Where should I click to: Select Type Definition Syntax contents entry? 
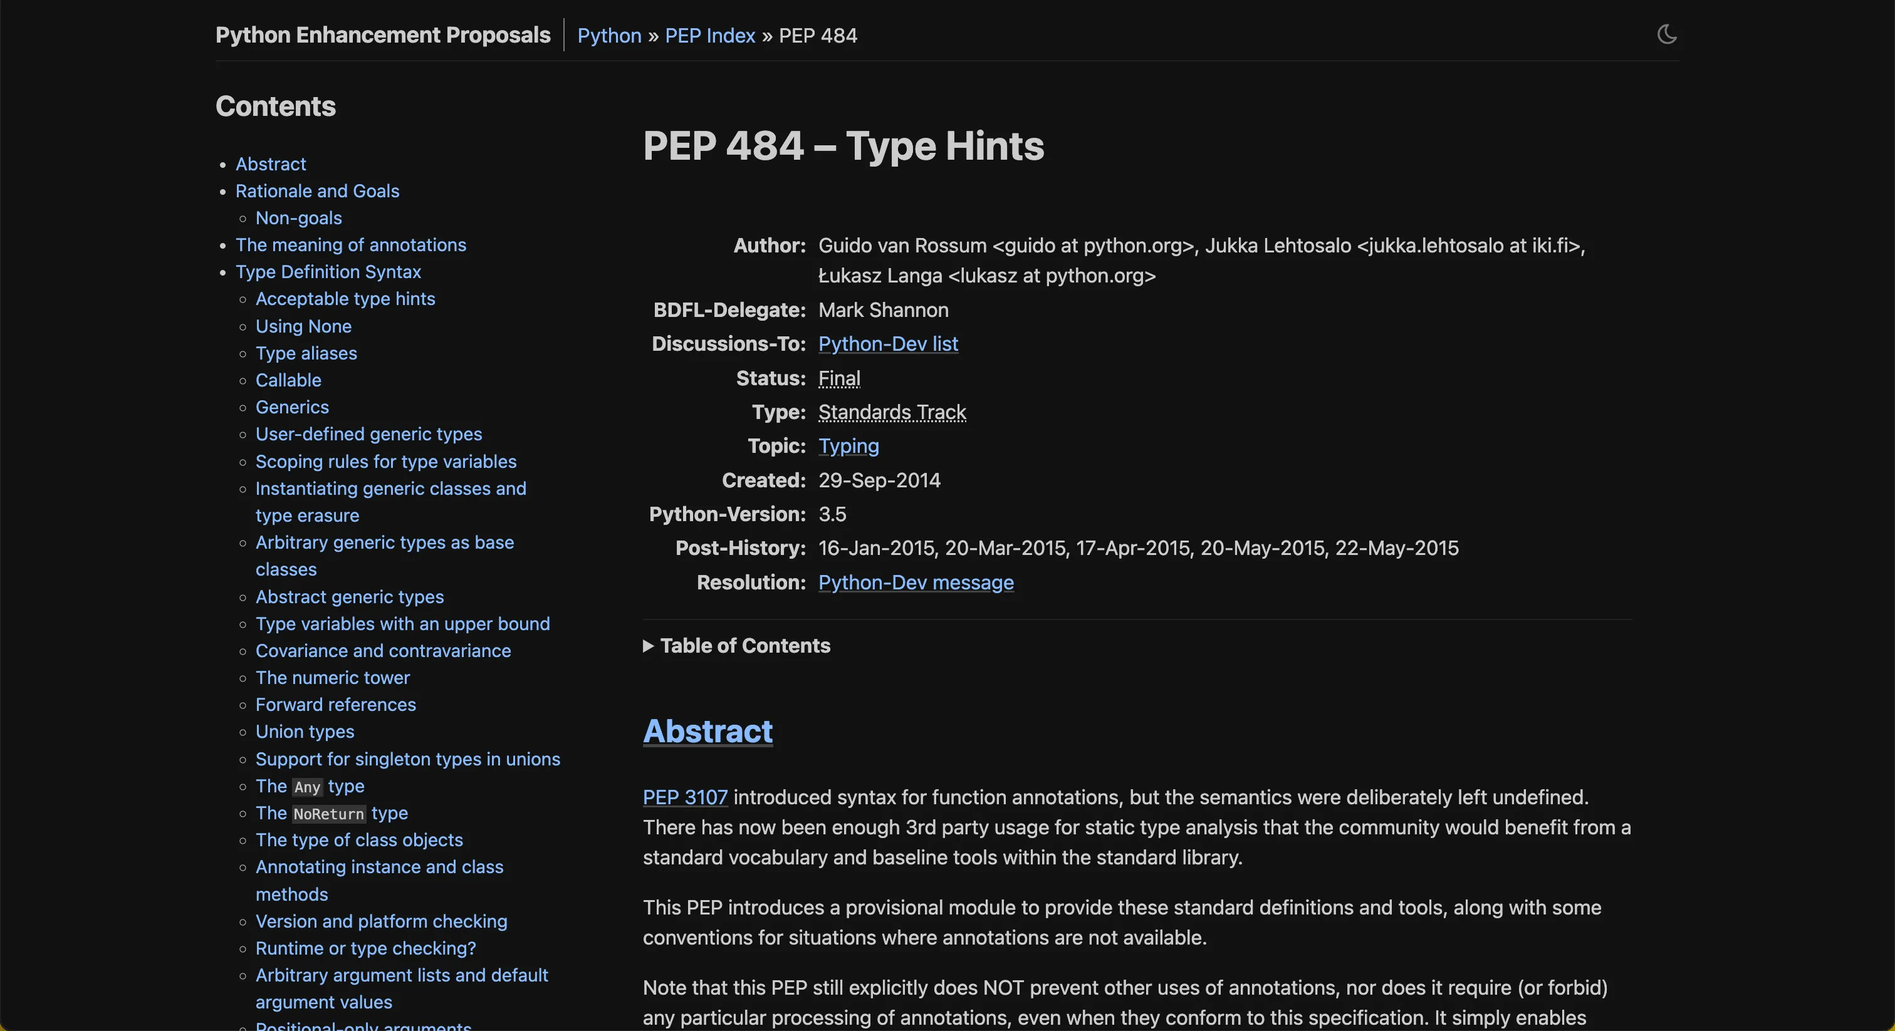point(328,272)
